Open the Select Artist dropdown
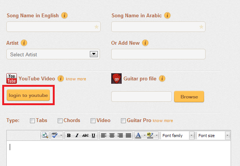Image resolution: width=240 pixels, height=166 pixels. point(53,54)
